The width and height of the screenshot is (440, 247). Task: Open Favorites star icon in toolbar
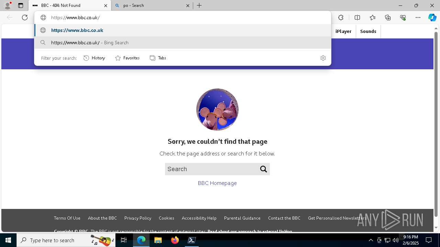[x=373, y=17]
